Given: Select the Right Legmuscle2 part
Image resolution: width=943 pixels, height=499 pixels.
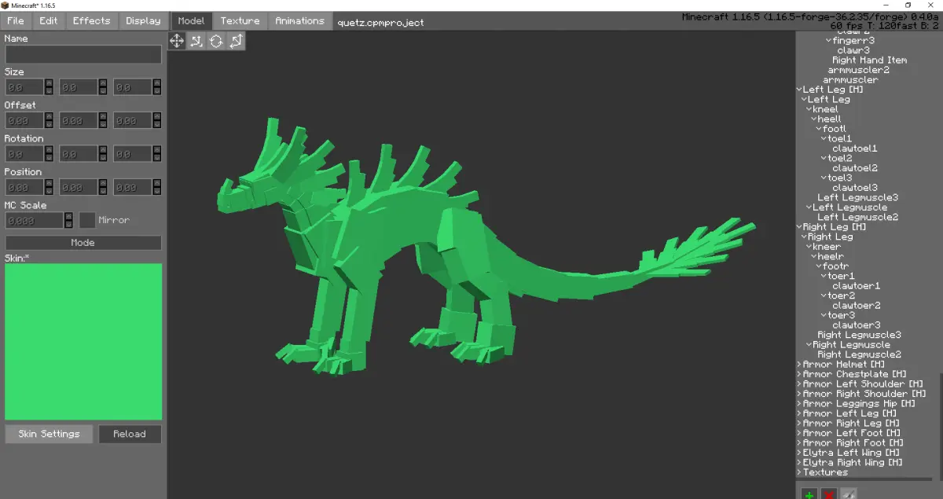Looking at the screenshot, I should coord(860,354).
